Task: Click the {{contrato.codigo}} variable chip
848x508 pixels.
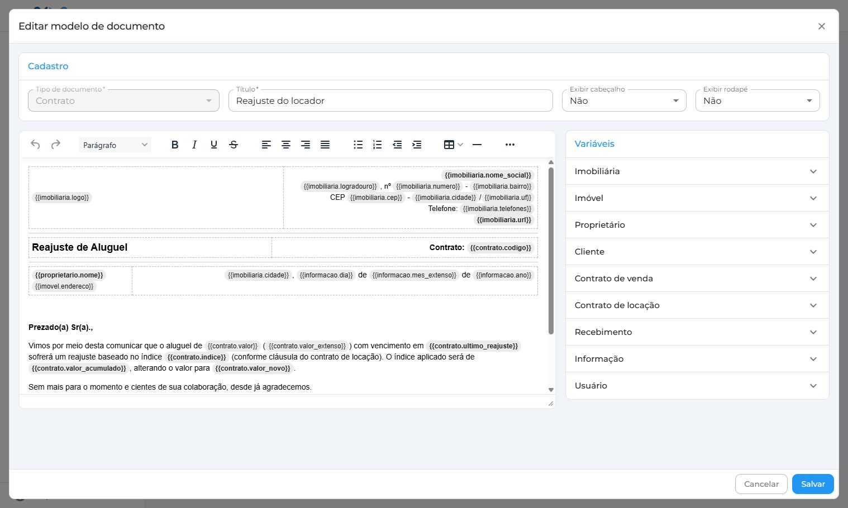Action: (501, 248)
